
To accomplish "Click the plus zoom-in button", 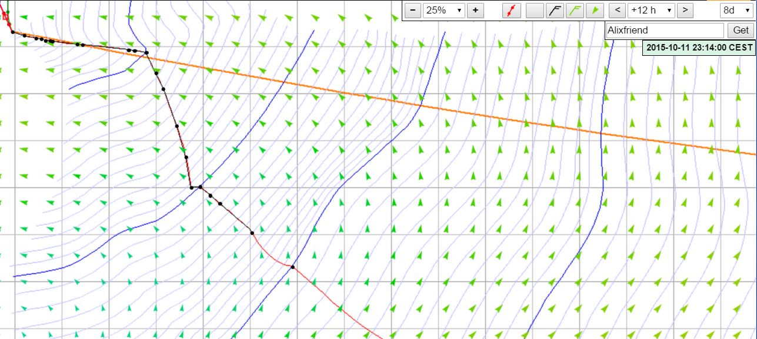I will click(475, 10).
